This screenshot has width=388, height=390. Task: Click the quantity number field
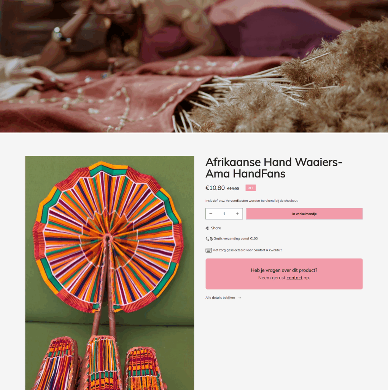(224, 214)
